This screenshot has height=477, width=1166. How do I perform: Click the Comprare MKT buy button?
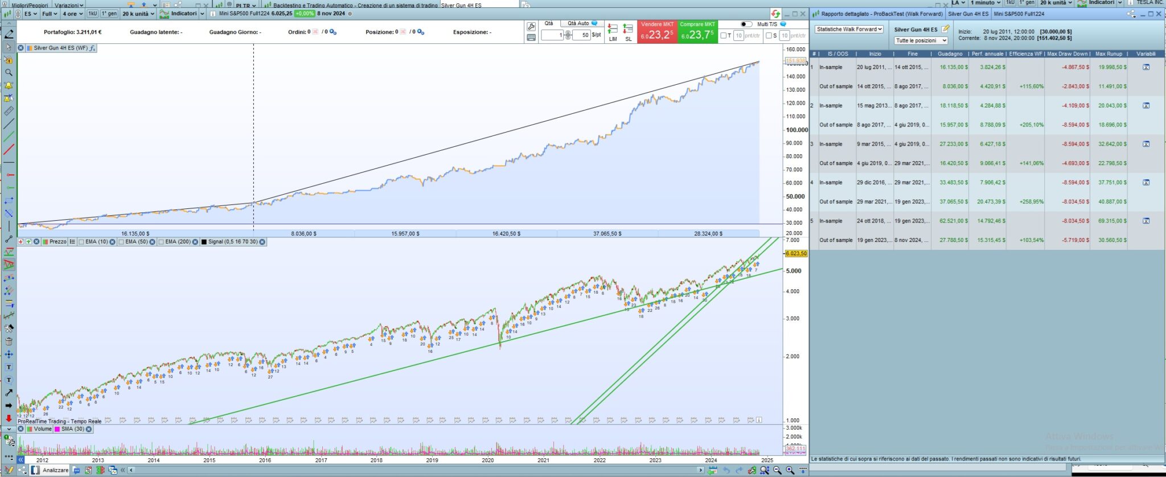(x=697, y=32)
